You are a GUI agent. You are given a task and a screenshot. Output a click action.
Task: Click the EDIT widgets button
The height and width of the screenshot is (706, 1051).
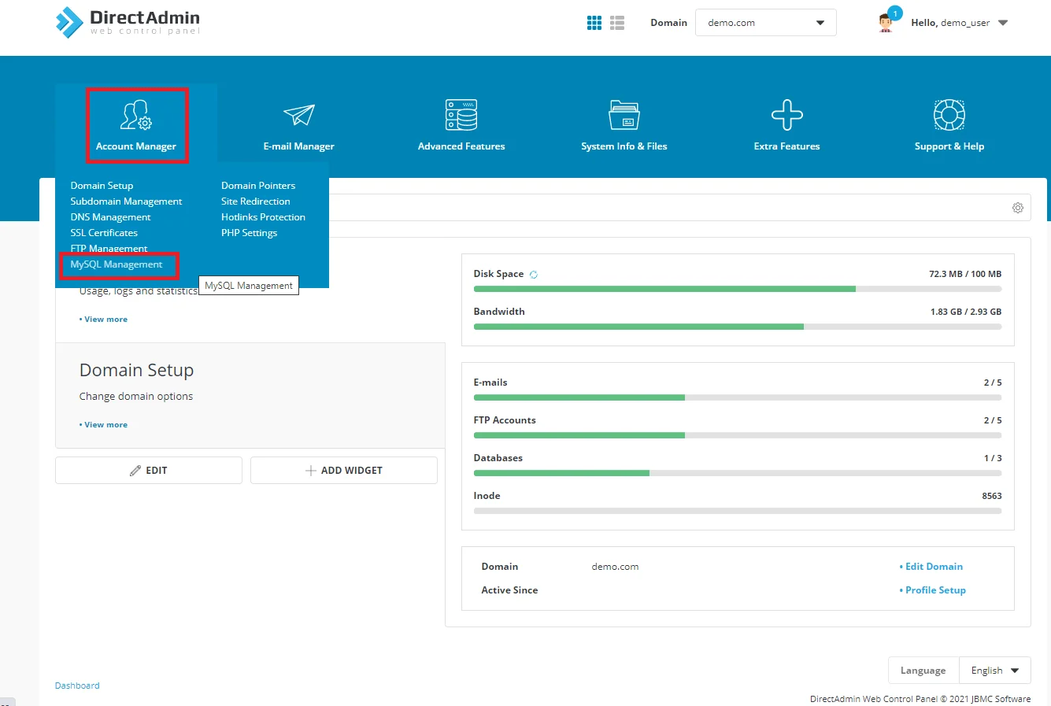(149, 471)
